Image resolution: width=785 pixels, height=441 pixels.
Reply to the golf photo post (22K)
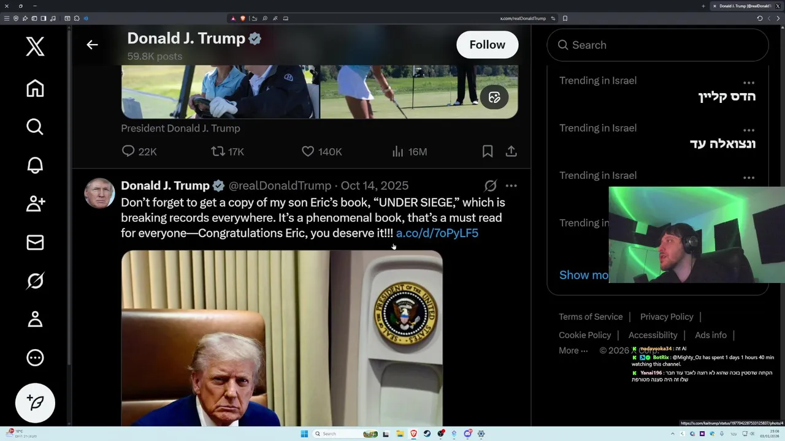point(139,151)
